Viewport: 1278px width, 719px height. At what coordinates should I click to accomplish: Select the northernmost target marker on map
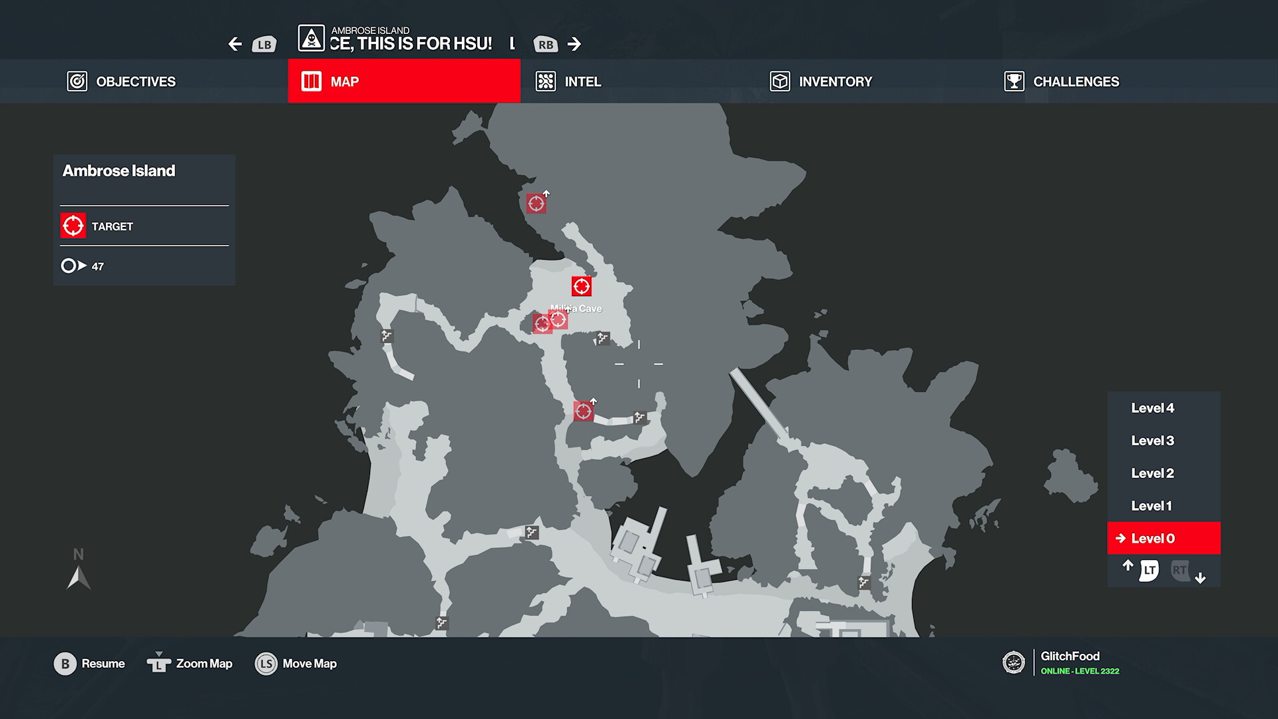pos(536,203)
